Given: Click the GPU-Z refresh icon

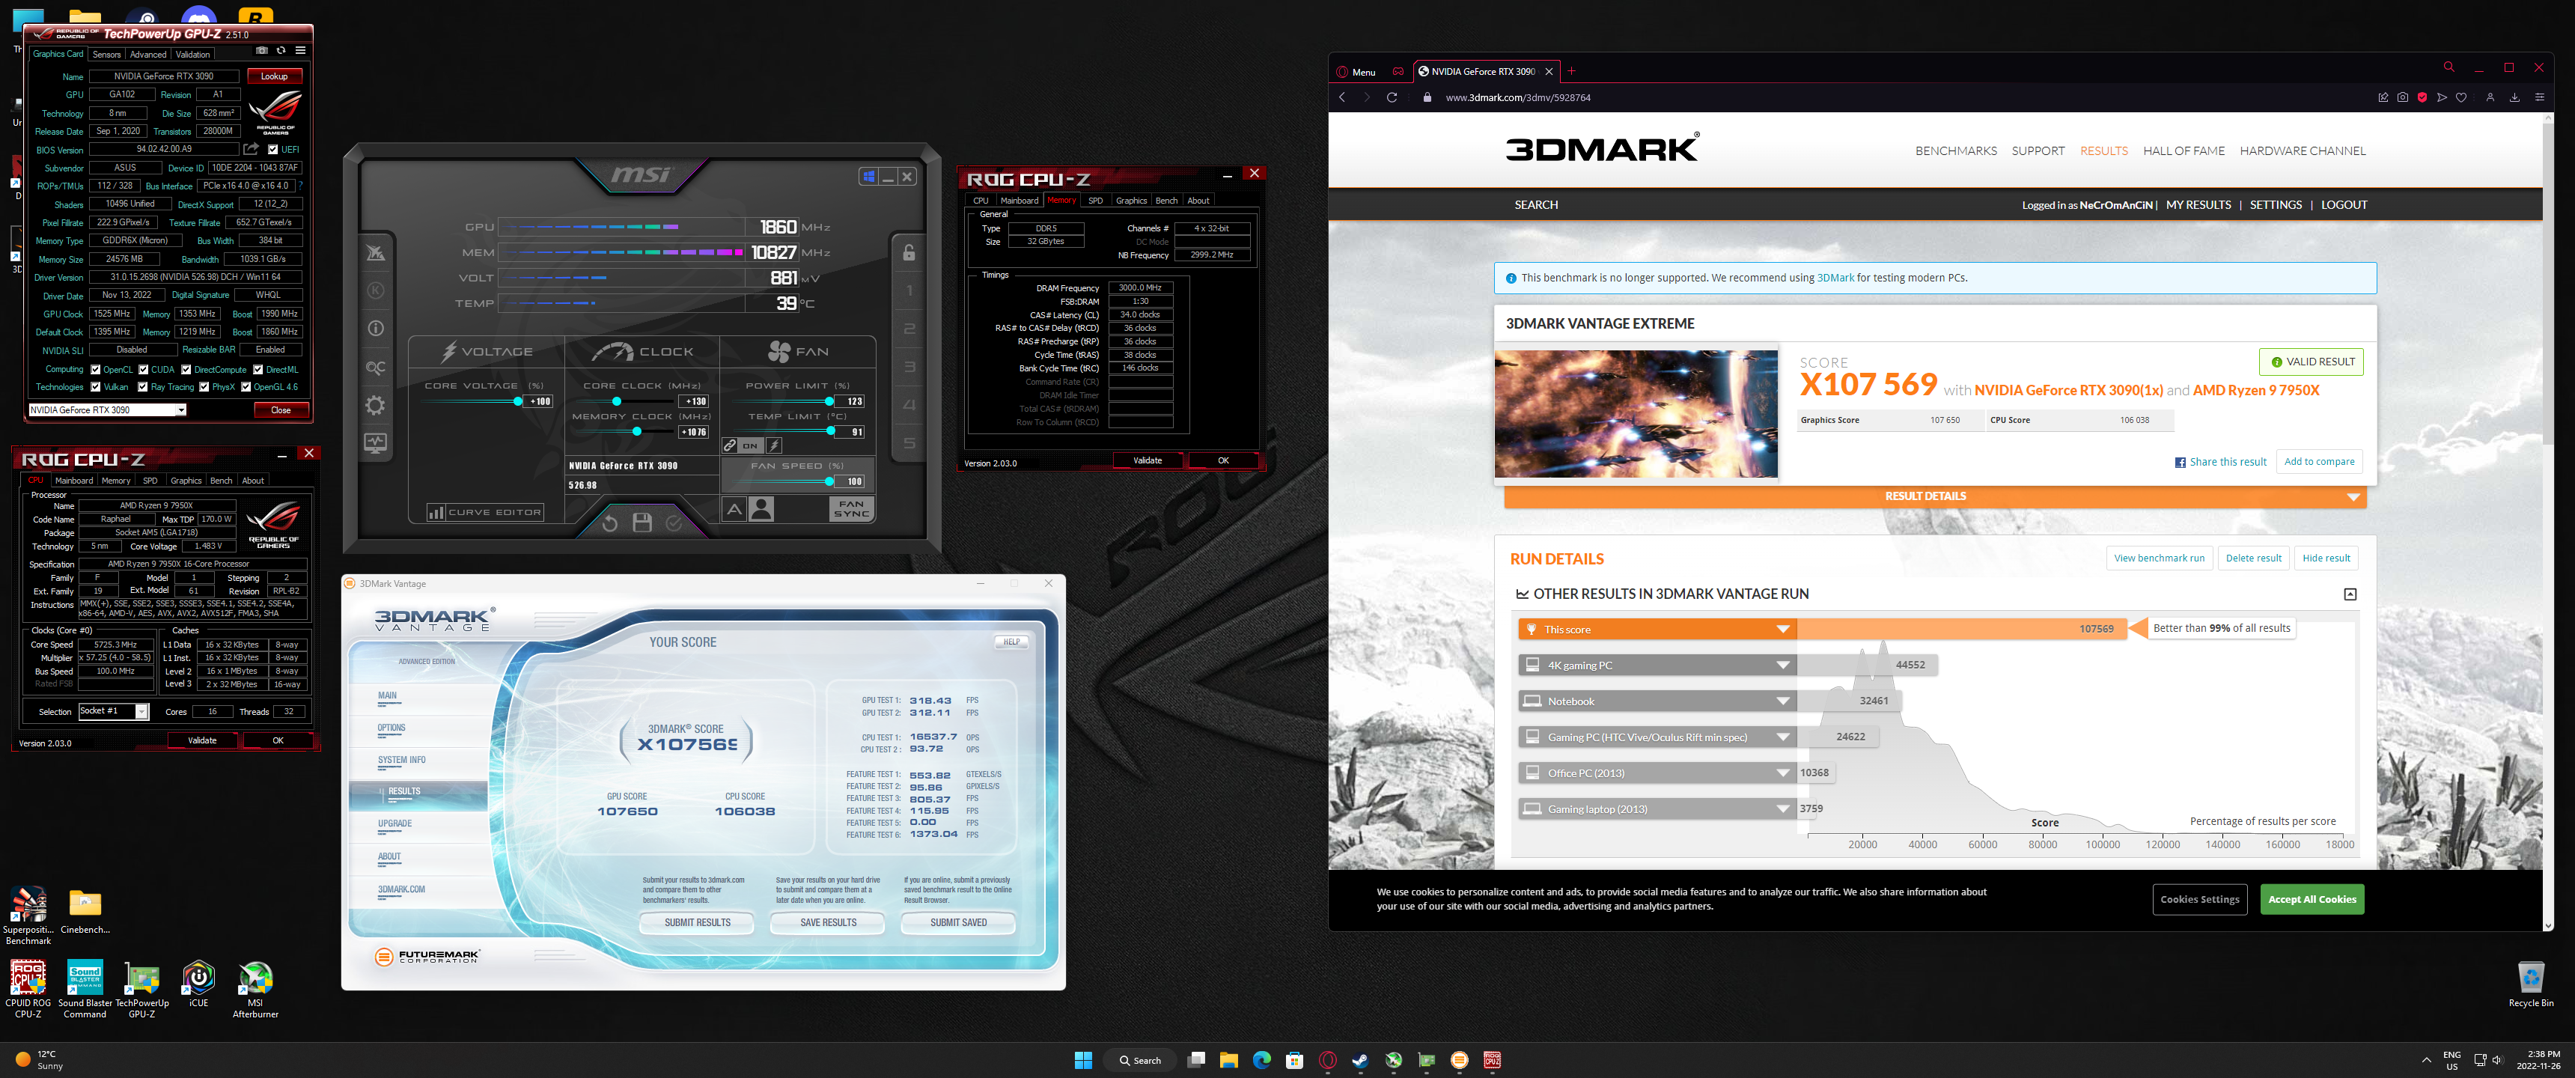Looking at the screenshot, I should (x=281, y=51).
